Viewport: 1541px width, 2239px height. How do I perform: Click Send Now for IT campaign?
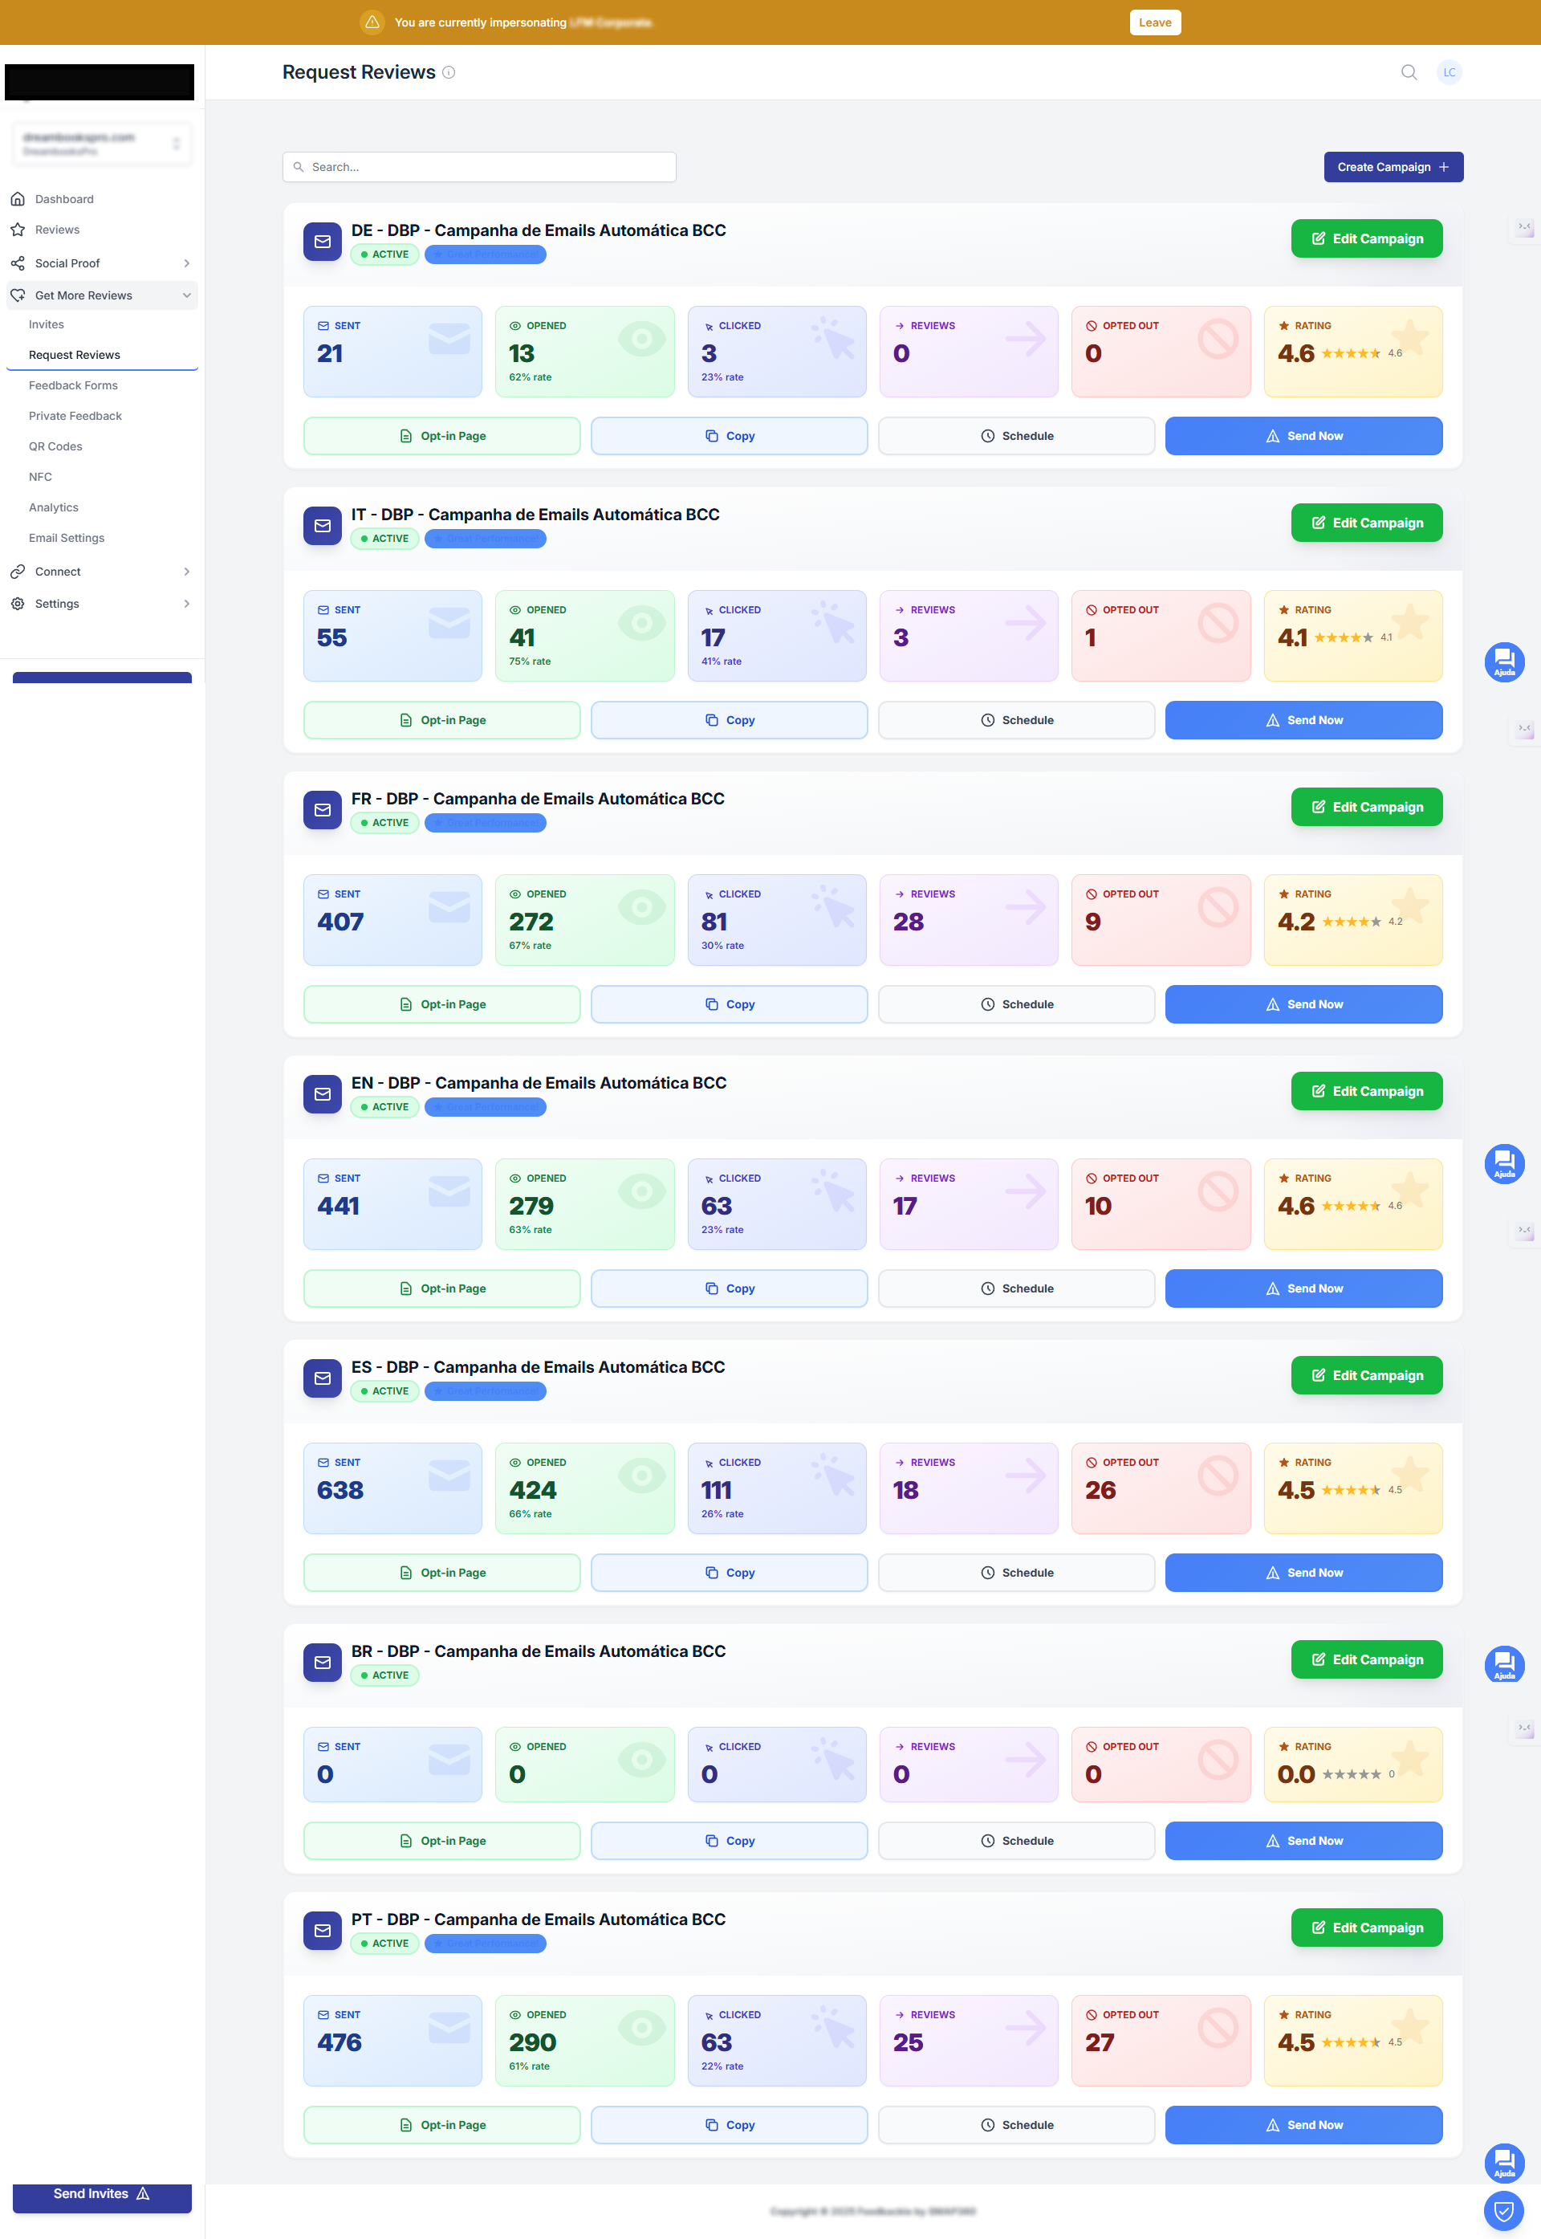click(x=1303, y=719)
